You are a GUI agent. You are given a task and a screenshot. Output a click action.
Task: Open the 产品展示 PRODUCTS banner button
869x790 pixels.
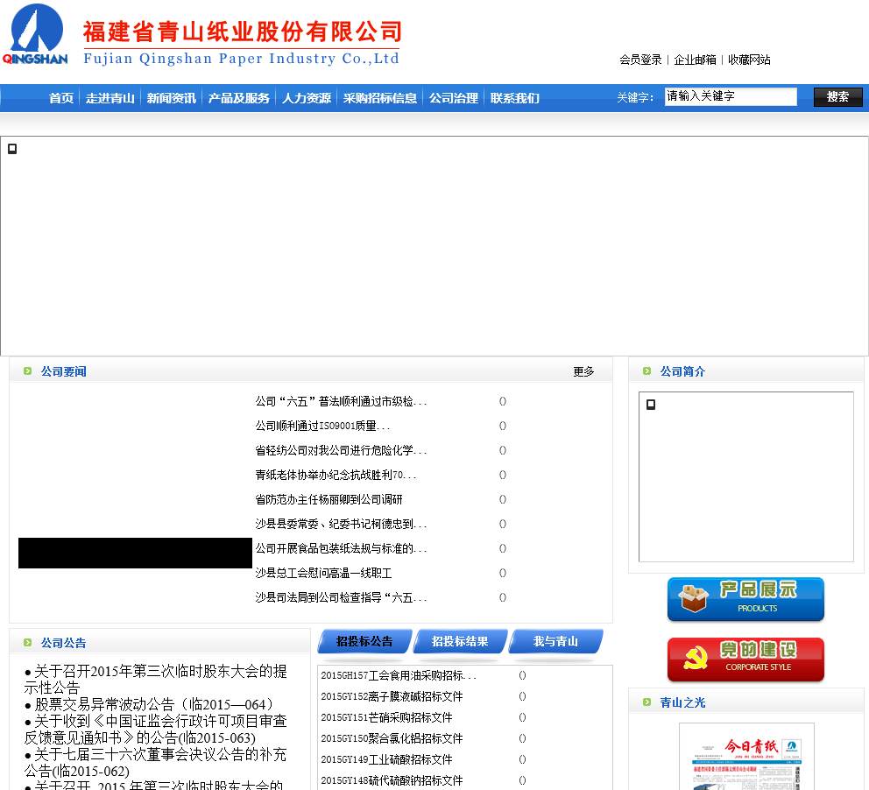click(x=745, y=599)
